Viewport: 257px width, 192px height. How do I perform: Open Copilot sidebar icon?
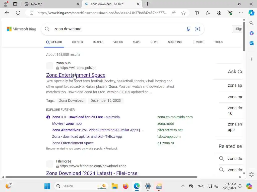pos(251,13)
